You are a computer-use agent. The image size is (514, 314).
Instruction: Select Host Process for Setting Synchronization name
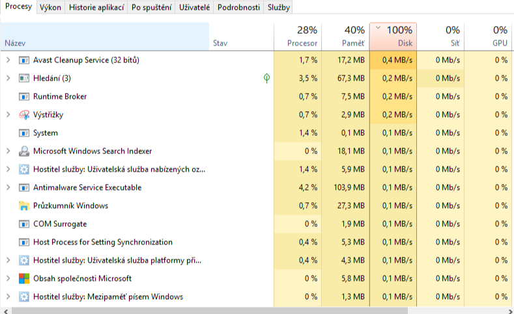coord(103,242)
